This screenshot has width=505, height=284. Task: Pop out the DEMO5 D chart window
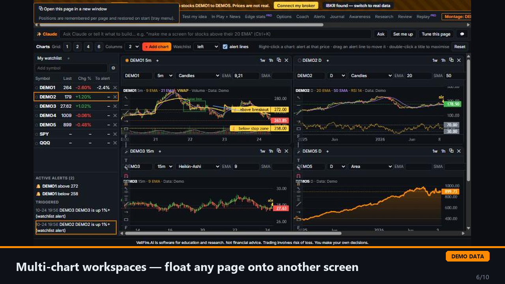coord(451,151)
